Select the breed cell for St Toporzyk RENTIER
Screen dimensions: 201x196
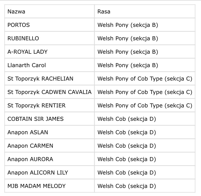(x=145, y=105)
